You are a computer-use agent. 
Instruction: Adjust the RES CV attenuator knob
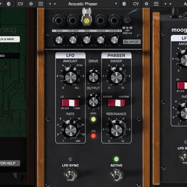click(87, 40)
